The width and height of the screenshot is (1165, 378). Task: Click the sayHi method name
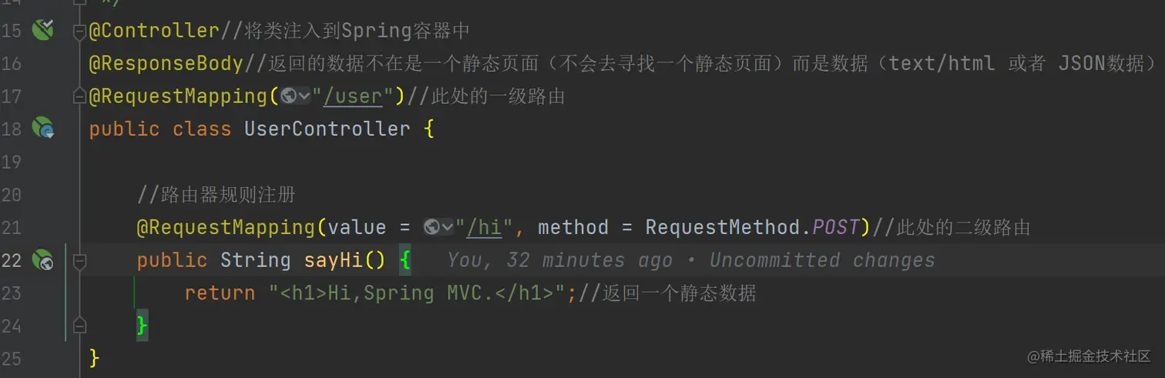coord(333,260)
